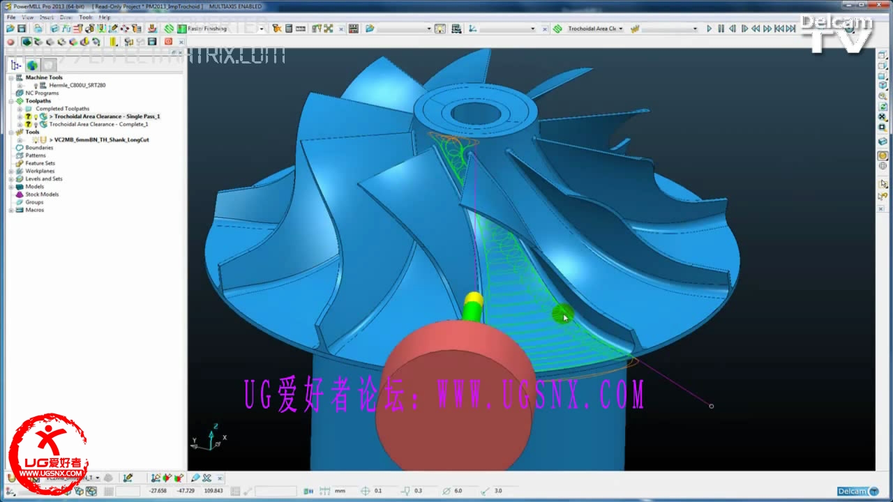This screenshot has height=502, width=893.
Task: Select Trochoidal Area Clearance - Complete_1
Action: click(x=98, y=124)
